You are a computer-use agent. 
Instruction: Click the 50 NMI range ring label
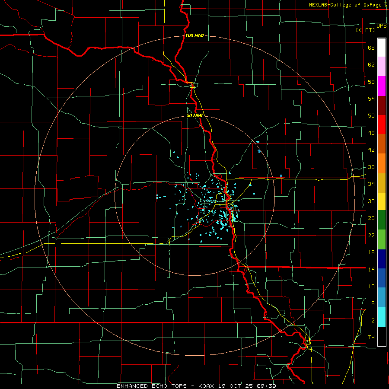[x=194, y=115]
